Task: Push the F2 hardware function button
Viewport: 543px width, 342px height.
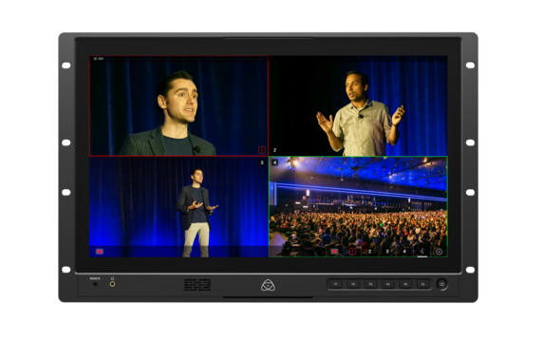Action: (353, 284)
